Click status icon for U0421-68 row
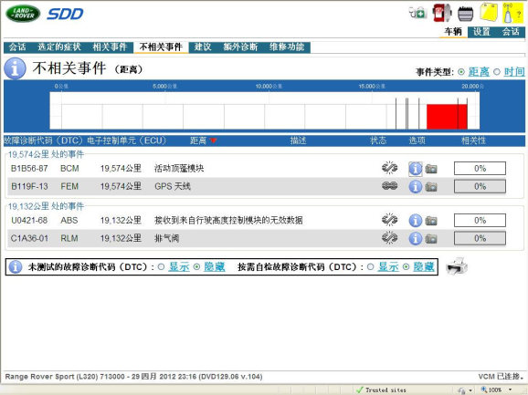This screenshot has width=528, height=395. coord(389,220)
